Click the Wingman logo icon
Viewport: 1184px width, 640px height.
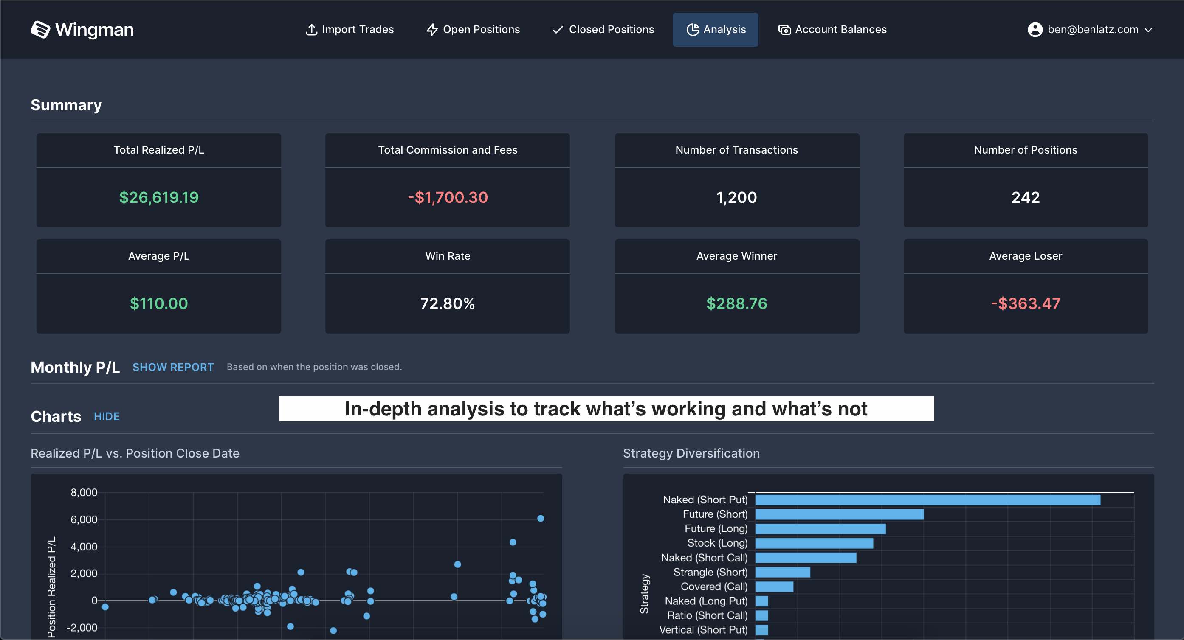pyautogui.click(x=40, y=29)
